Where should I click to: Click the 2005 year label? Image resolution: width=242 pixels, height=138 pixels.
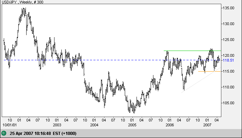[x=132, y=125]
